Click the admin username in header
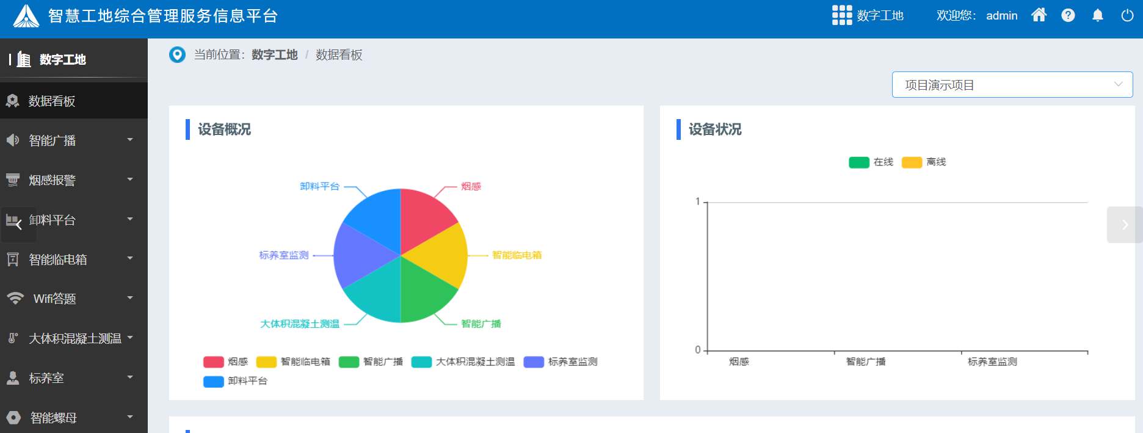 pos(1001,16)
